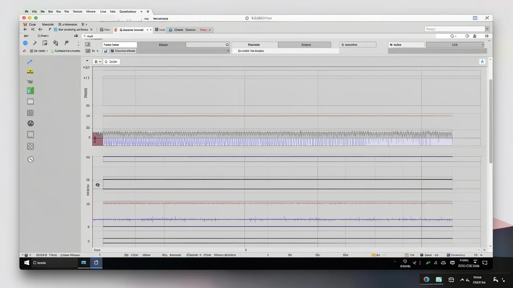Click the red envelope icon
The height and width of the screenshot is (288, 513).
[25, 24]
